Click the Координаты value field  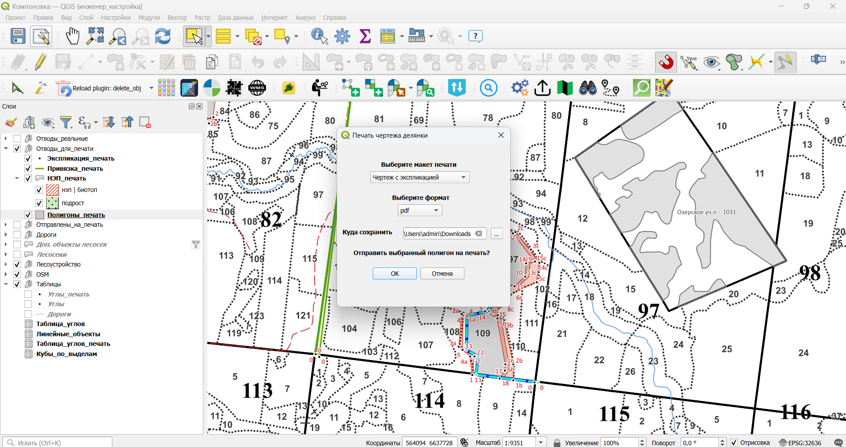(x=430, y=443)
